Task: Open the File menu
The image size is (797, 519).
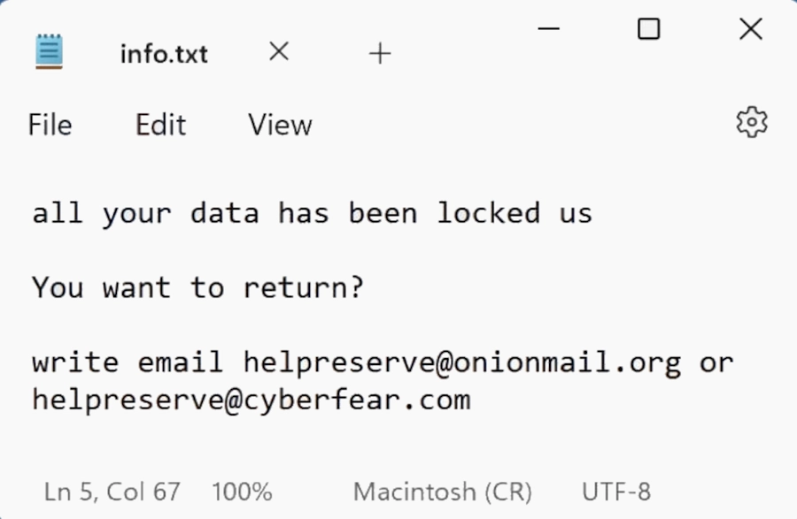Action: click(50, 125)
